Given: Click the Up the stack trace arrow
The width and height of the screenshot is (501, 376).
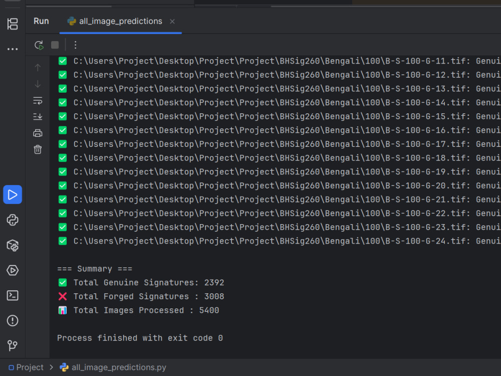Looking at the screenshot, I should point(38,68).
